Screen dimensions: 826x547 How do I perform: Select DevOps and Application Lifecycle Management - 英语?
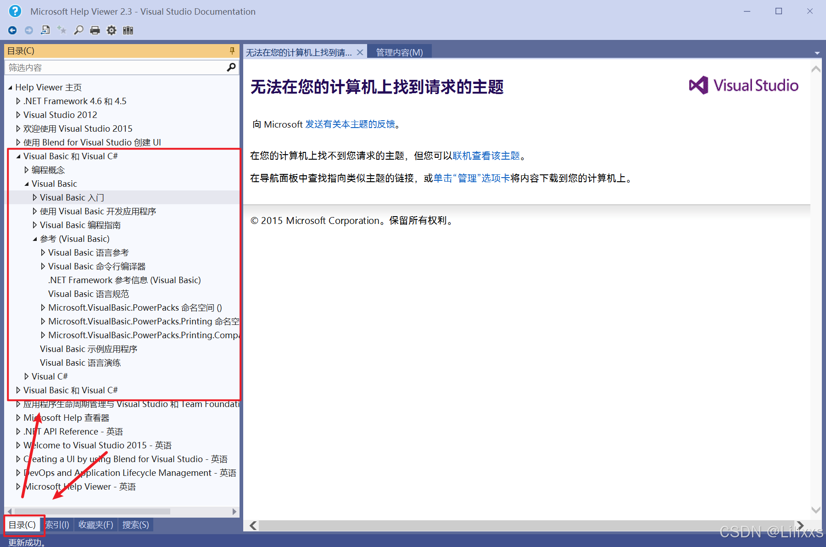(130, 473)
